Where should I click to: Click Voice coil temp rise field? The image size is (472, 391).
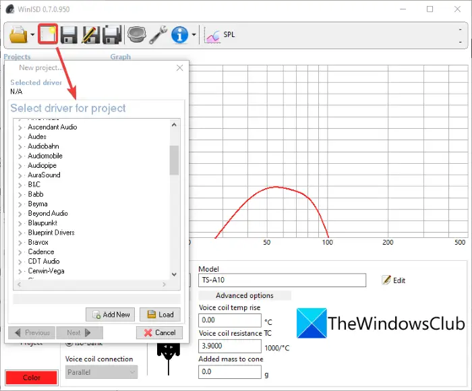230,320
